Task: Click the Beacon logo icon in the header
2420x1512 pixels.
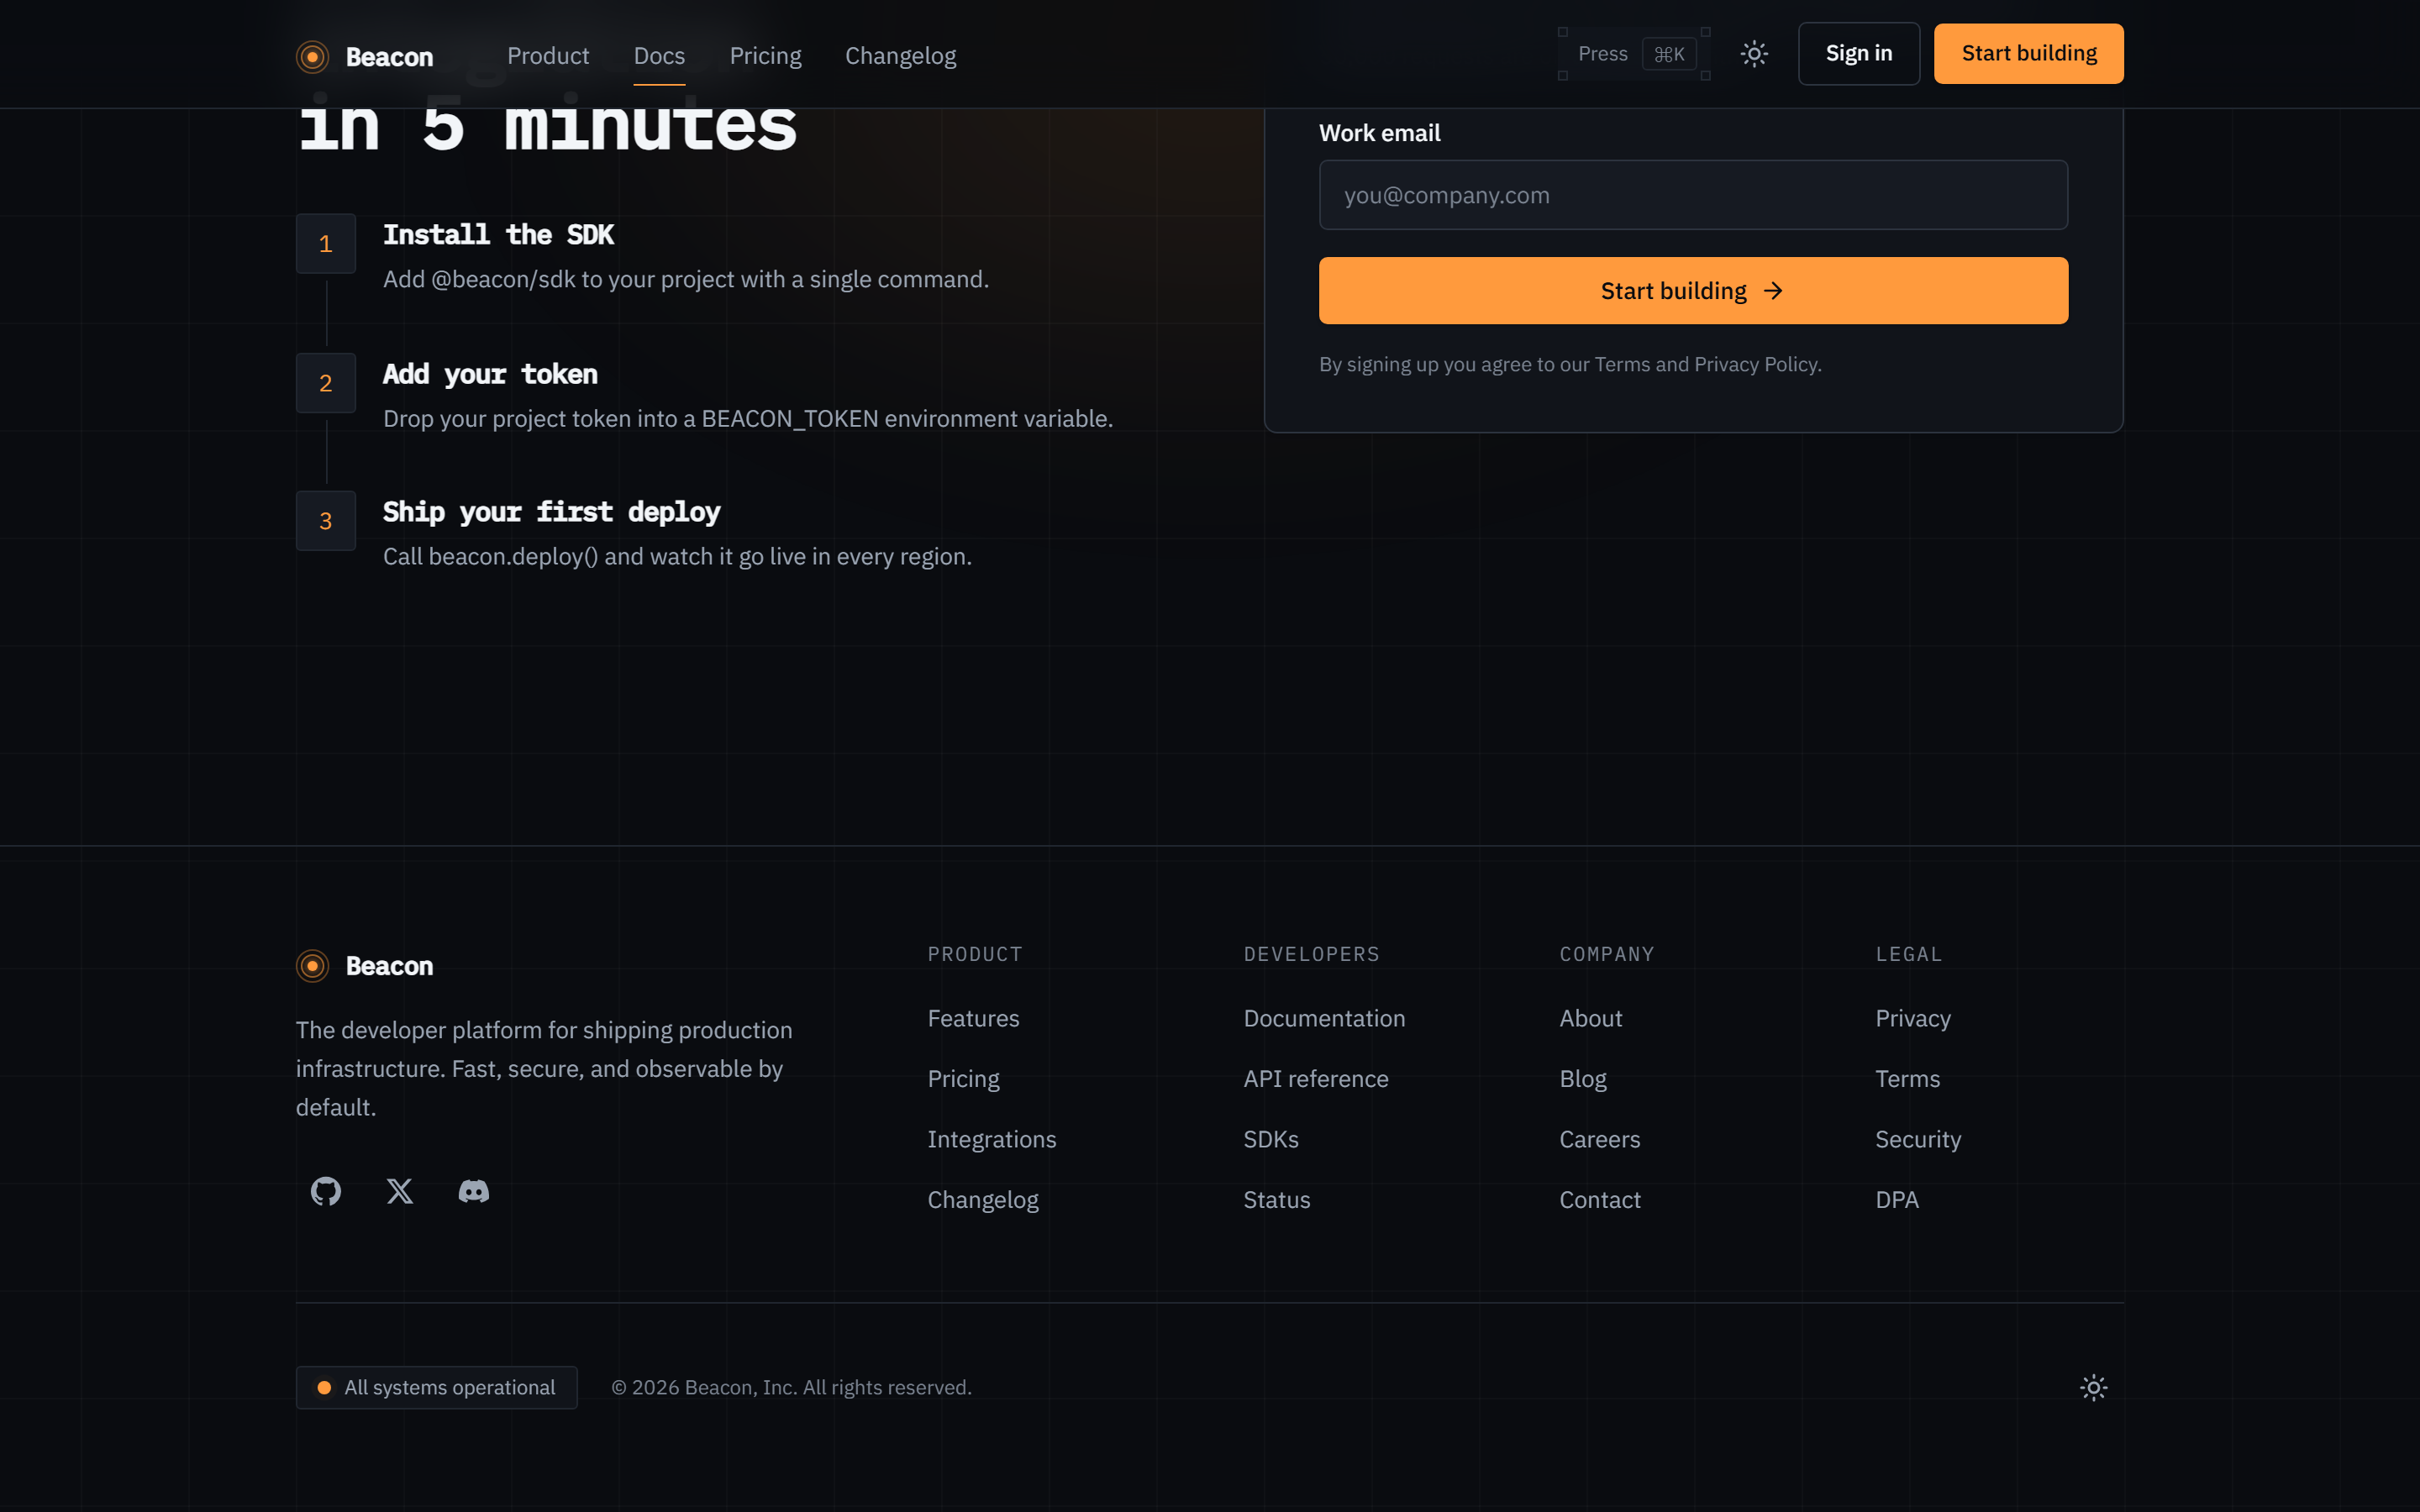Action: (x=312, y=57)
